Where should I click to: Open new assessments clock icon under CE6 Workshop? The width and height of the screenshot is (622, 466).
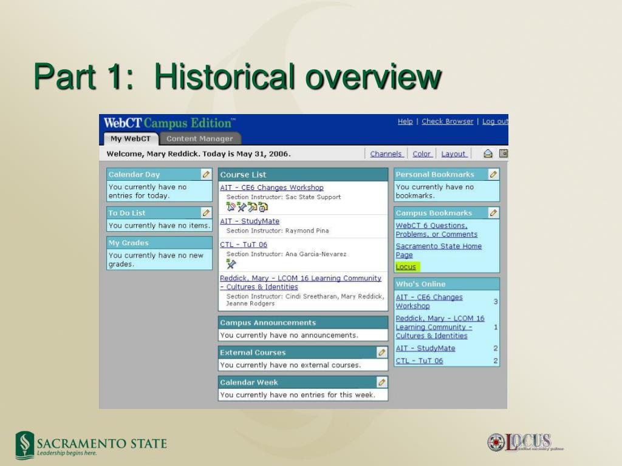point(263,206)
